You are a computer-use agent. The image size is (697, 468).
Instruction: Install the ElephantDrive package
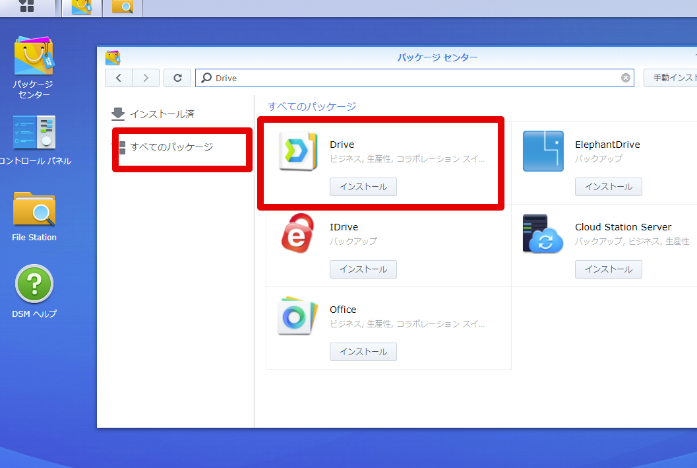coord(609,187)
